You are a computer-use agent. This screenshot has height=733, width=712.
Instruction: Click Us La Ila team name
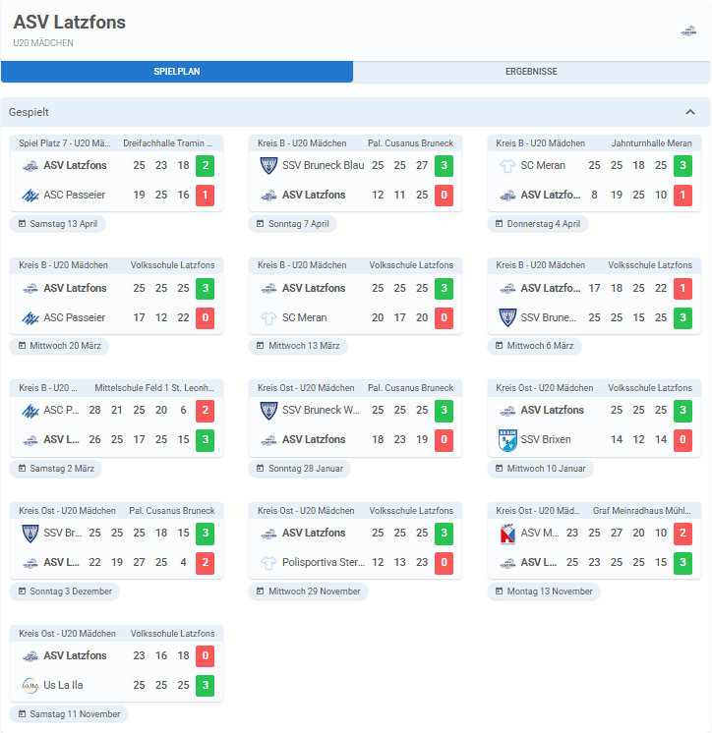point(64,685)
